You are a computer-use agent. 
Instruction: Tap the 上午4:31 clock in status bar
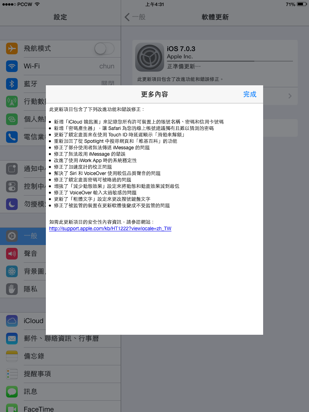[x=154, y=4]
